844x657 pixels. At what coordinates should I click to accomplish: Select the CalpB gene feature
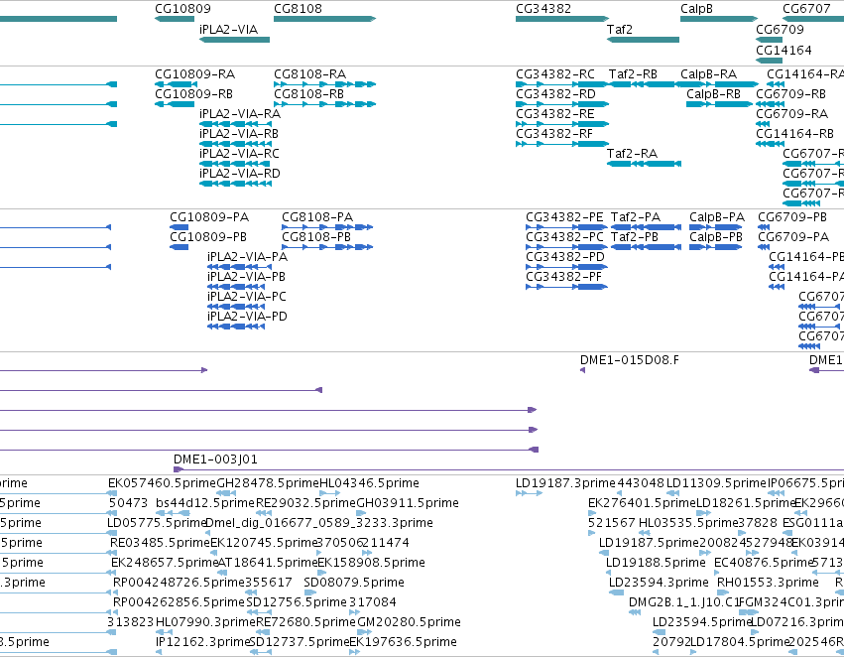tap(719, 19)
